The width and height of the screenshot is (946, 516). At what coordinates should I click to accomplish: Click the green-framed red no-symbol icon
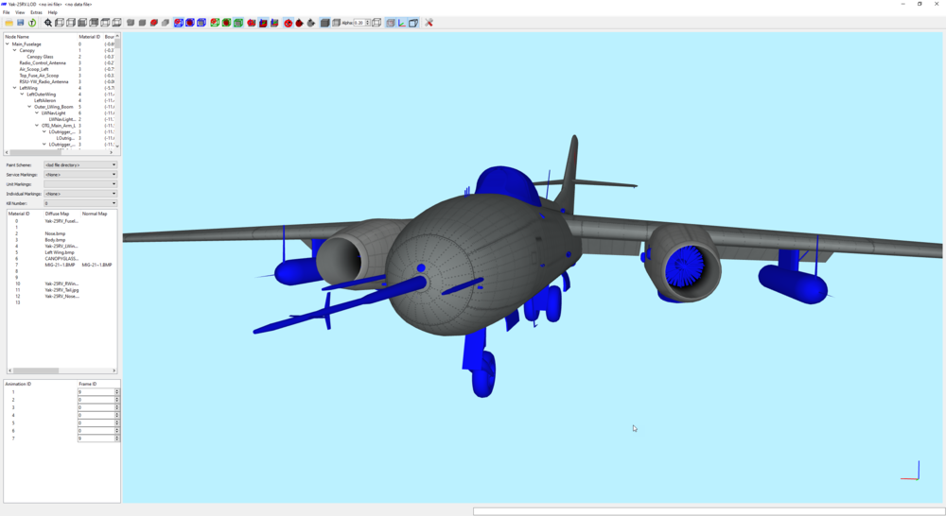[215, 23]
